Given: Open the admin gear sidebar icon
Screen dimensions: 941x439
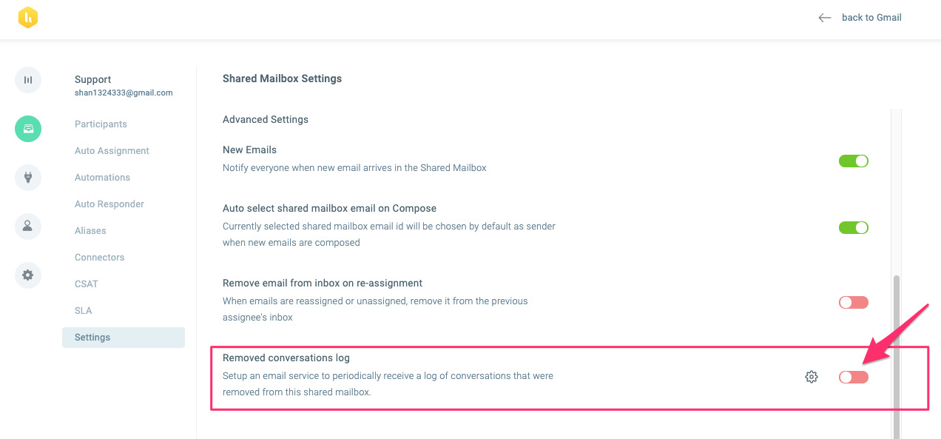Looking at the screenshot, I should 28,275.
